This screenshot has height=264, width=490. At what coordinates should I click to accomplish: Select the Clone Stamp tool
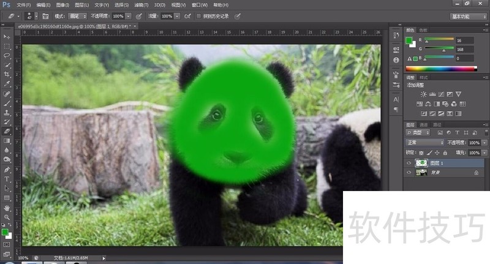[x=7, y=113]
